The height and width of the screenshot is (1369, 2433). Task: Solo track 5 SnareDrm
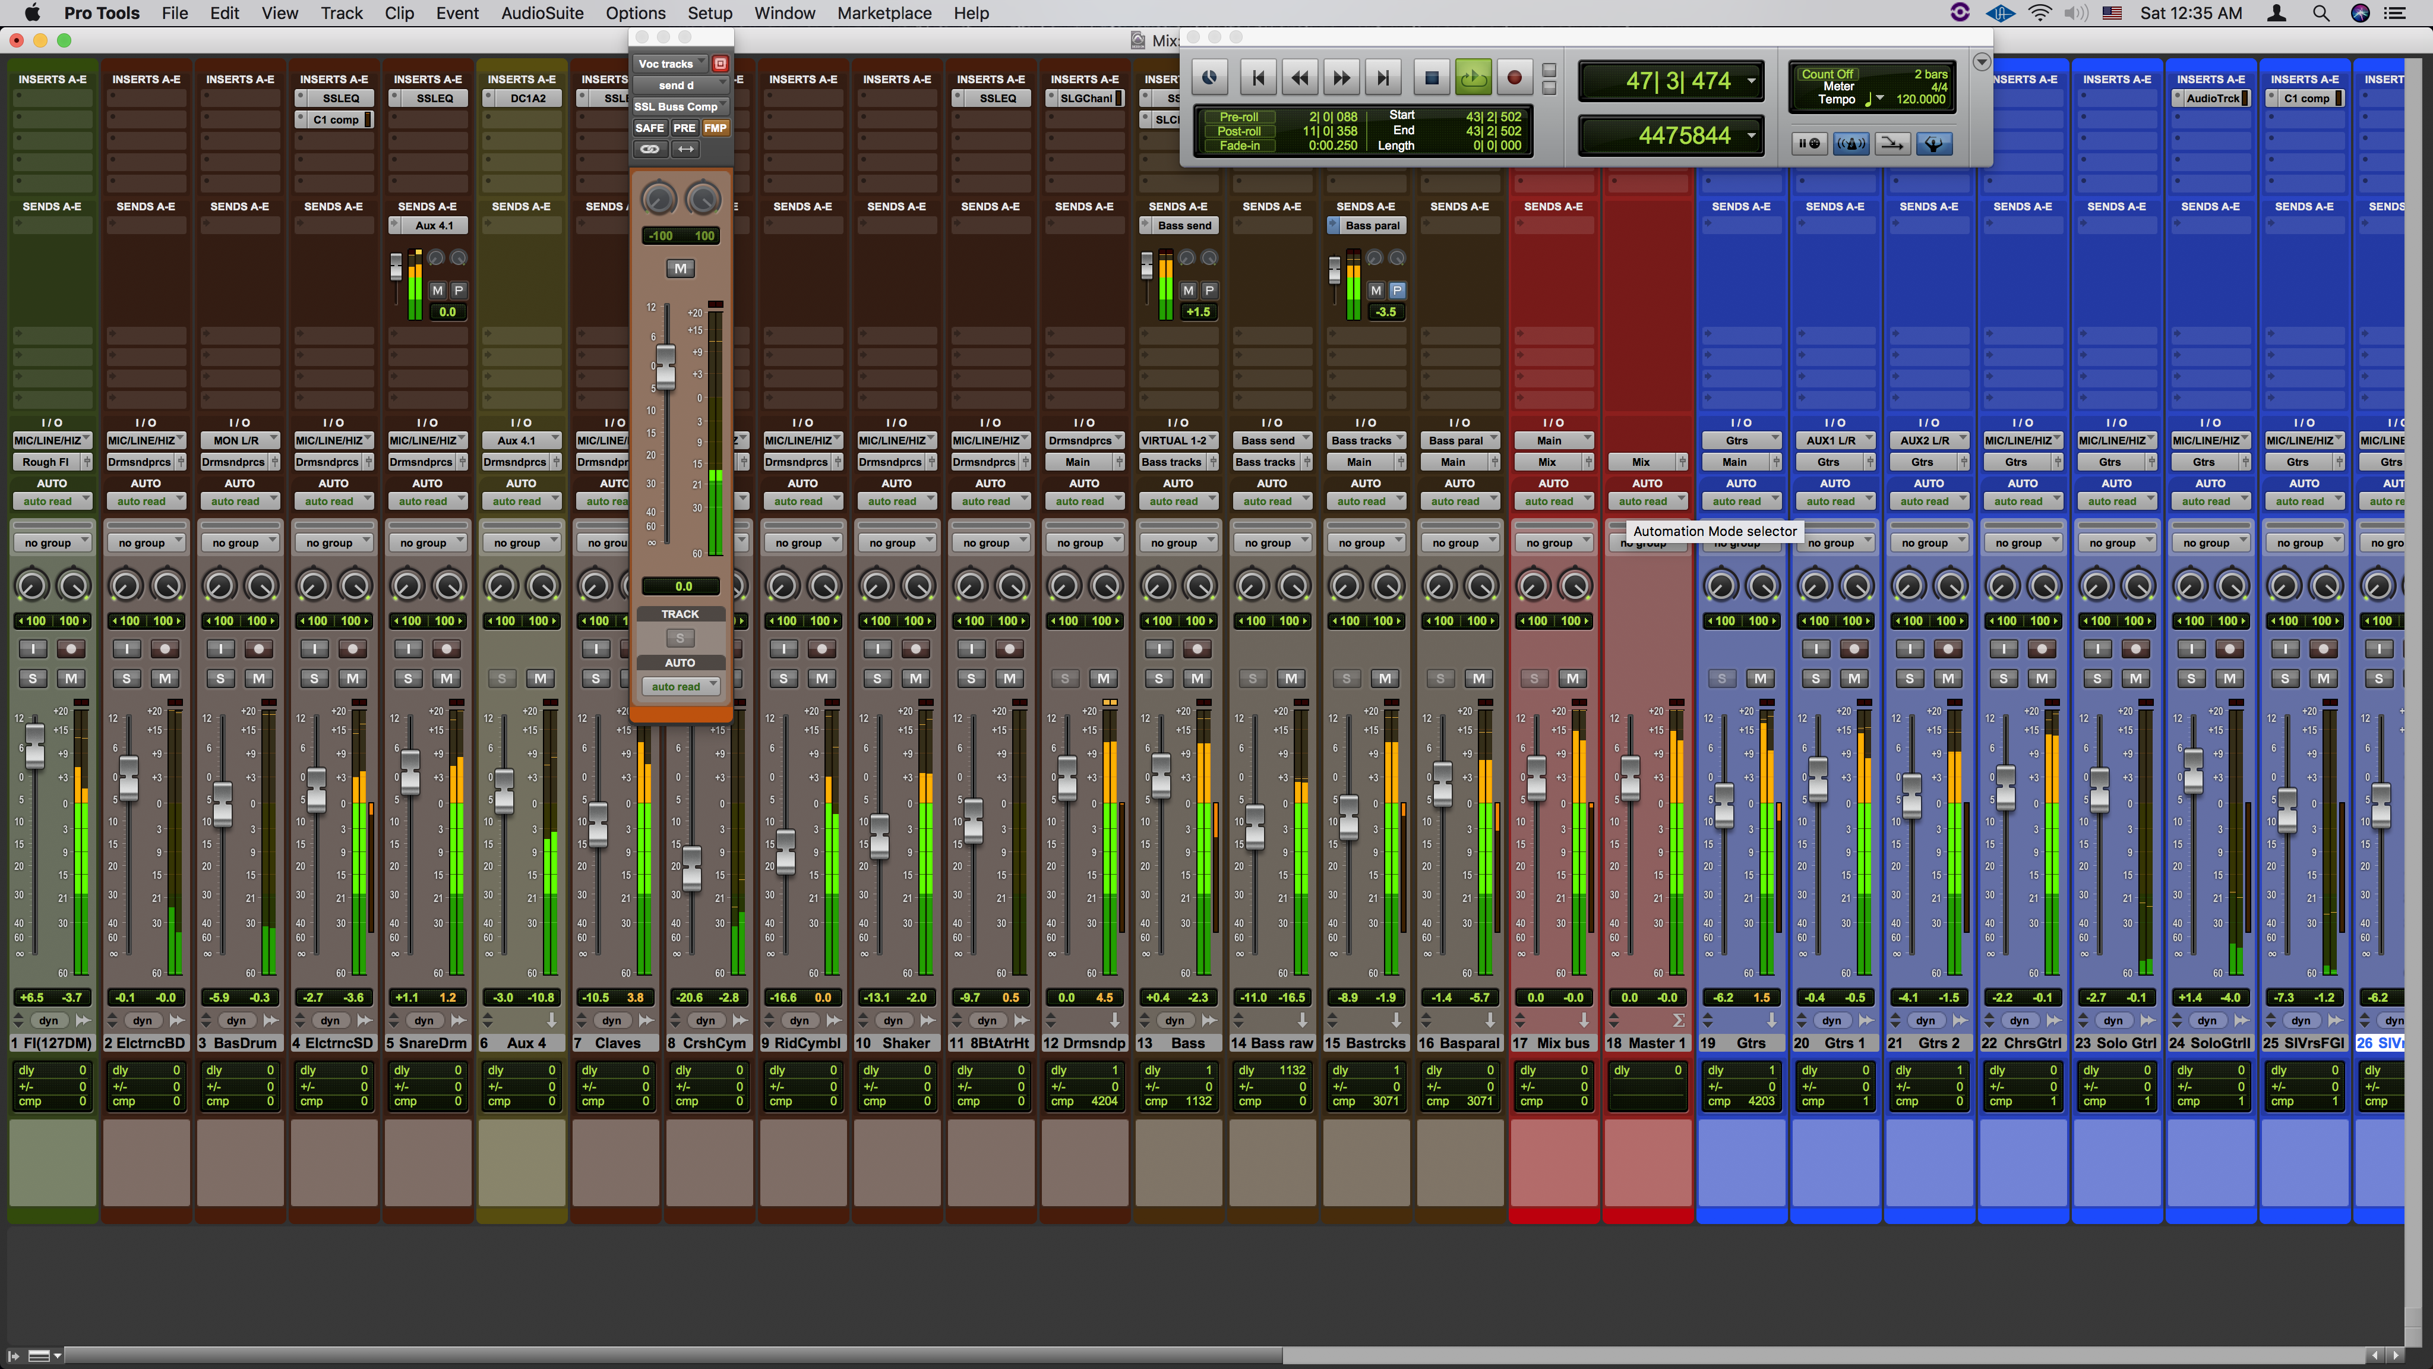[408, 679]
